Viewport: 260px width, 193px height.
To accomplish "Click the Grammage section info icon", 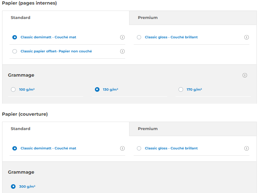I will tap(245, 75).
